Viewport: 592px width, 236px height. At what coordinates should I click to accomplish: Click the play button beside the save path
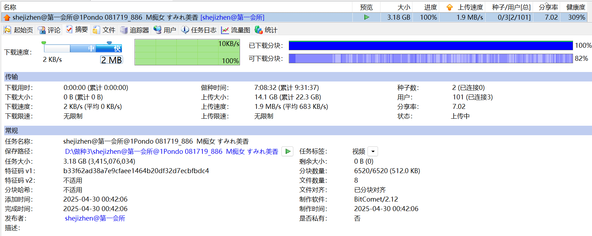click(288, 151)
